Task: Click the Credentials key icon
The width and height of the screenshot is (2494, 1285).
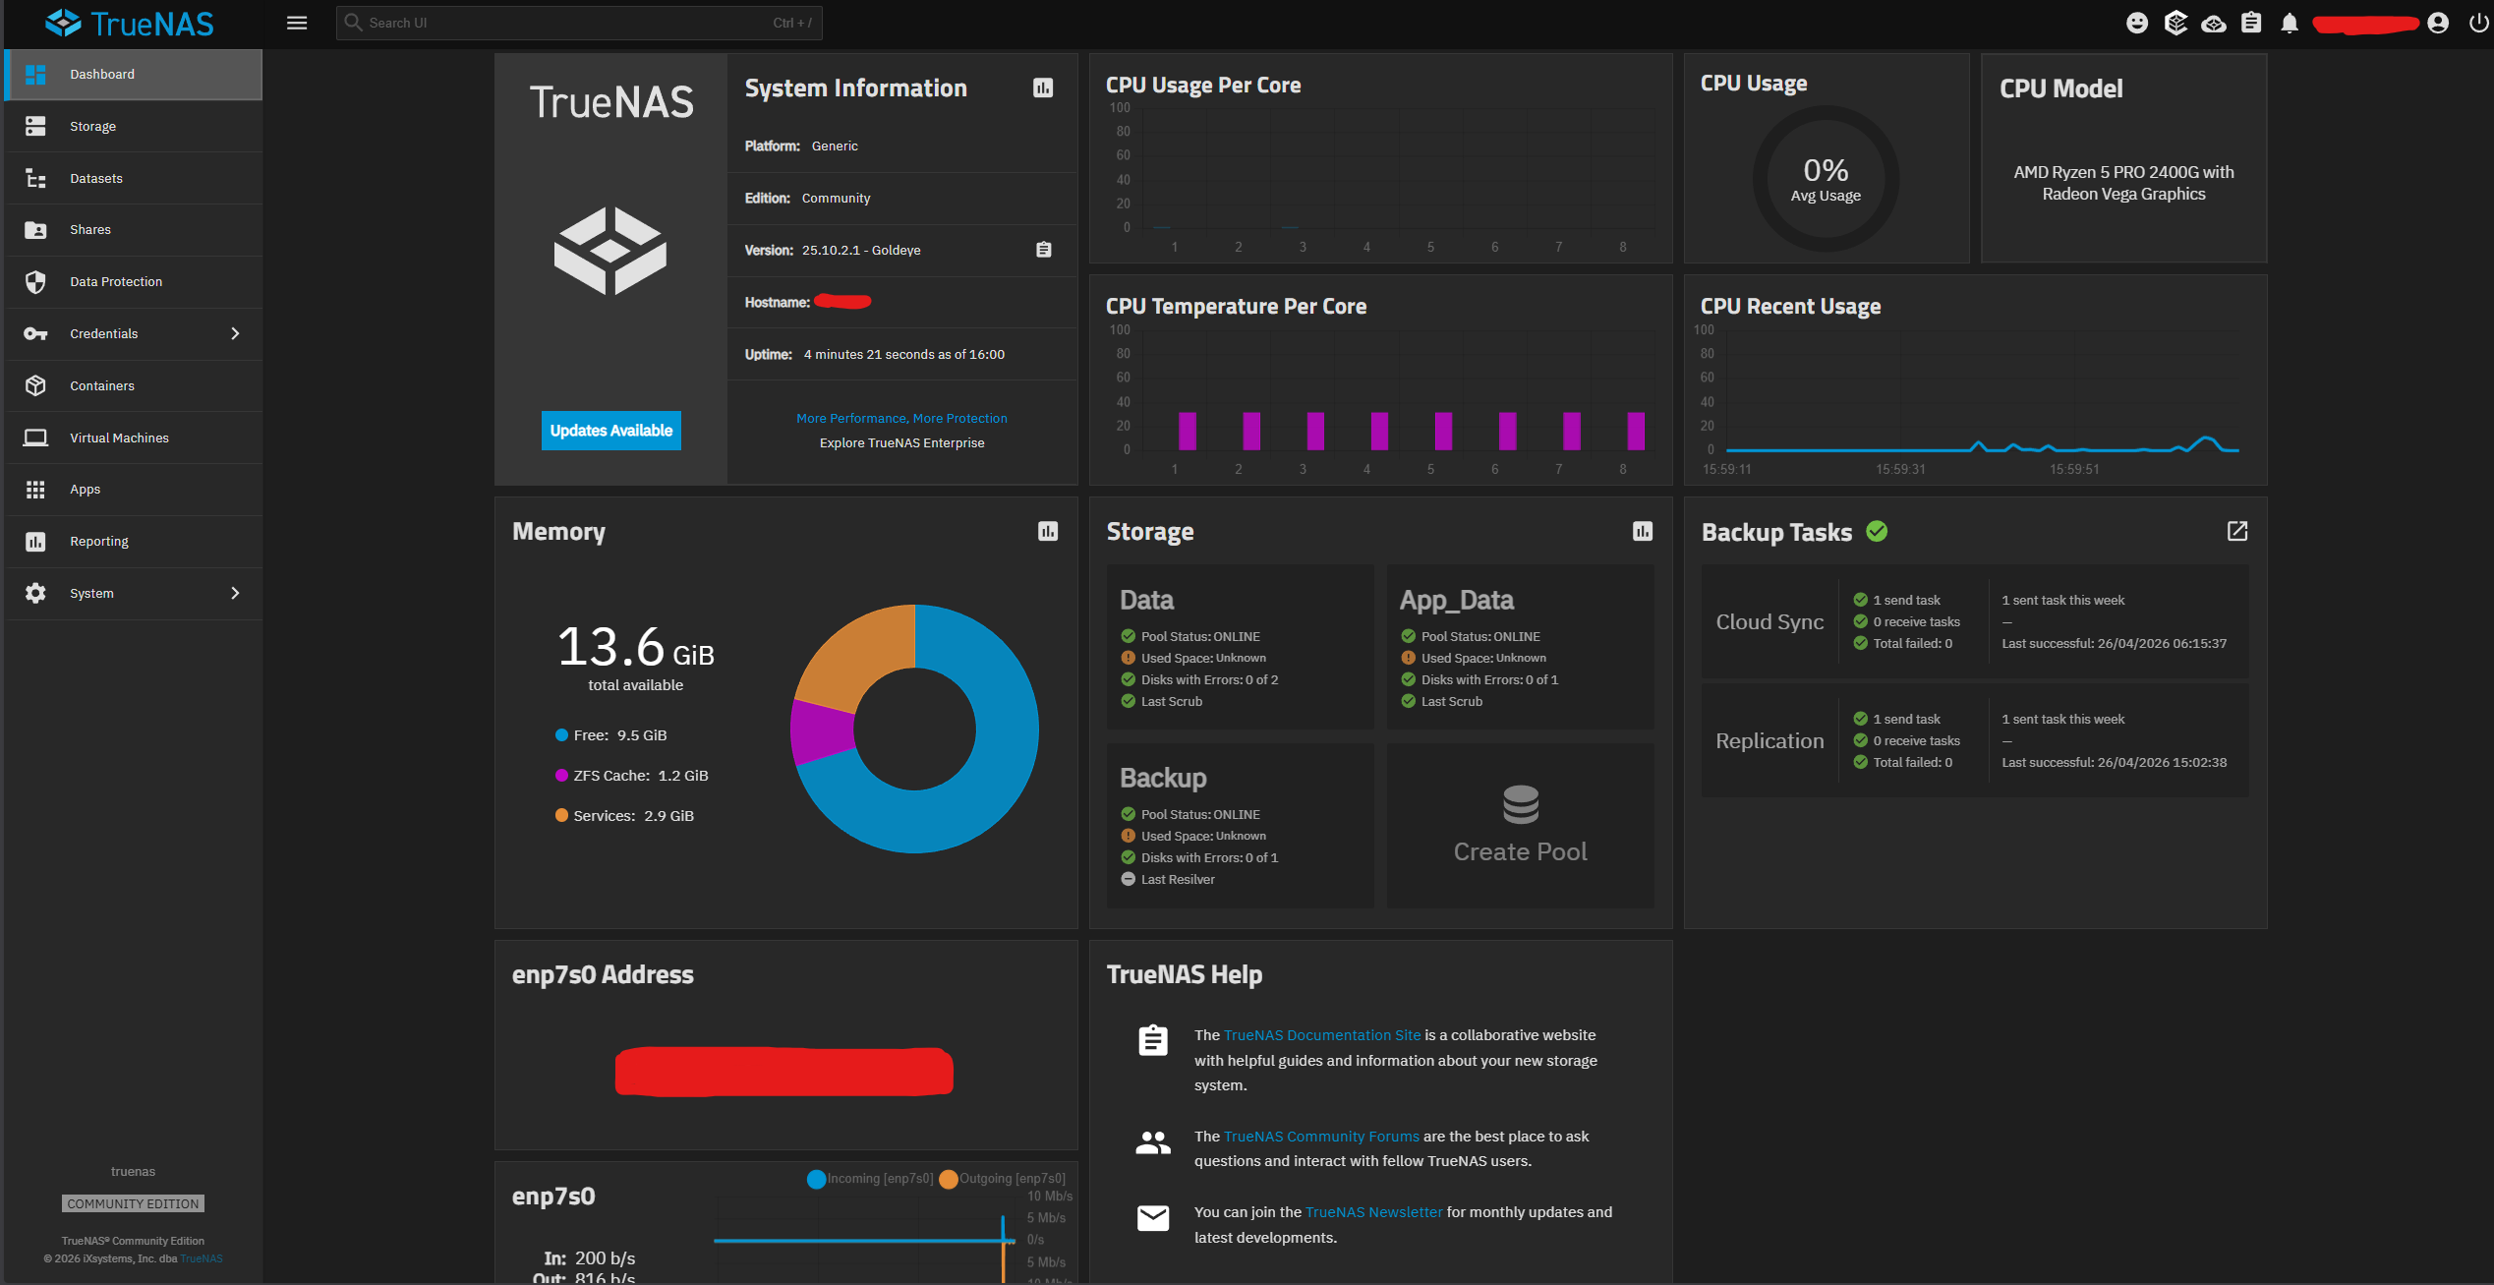Action: click(x=35, y=334)
